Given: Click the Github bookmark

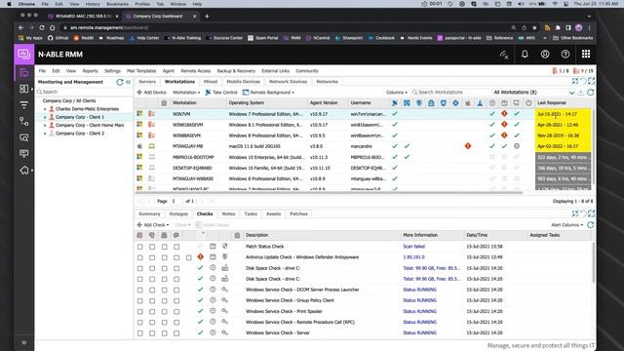Looking at the screenshot, I should click(58, 38).
